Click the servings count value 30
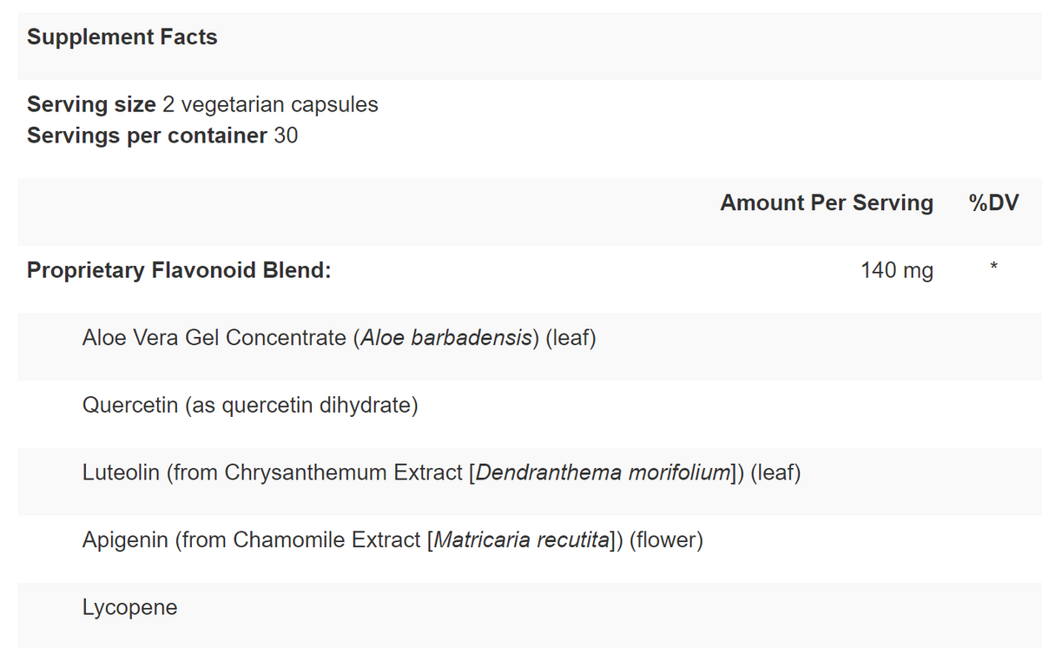The width and height of the screenshot is (1042, 648). pyautogui.click(x=286, y=136)
